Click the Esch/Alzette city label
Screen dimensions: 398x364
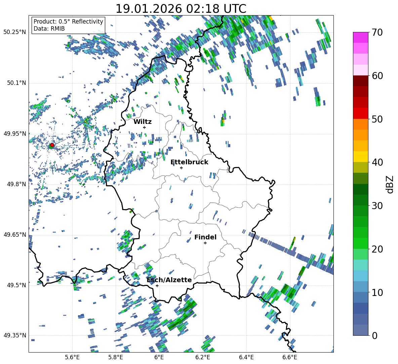coord(169,280)
